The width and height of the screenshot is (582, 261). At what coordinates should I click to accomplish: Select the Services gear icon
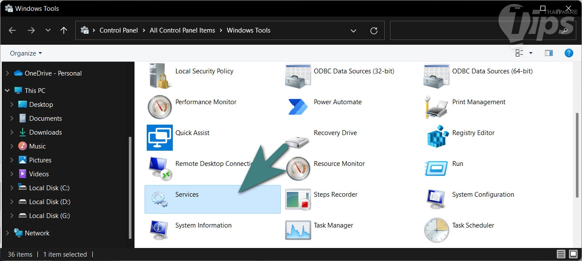pyautogui.click(x=160, y=199)
